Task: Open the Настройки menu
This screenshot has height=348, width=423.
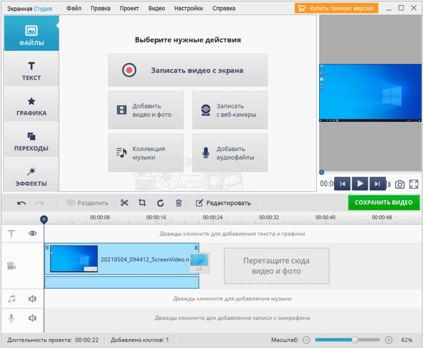Action: [x=189, y=8]
